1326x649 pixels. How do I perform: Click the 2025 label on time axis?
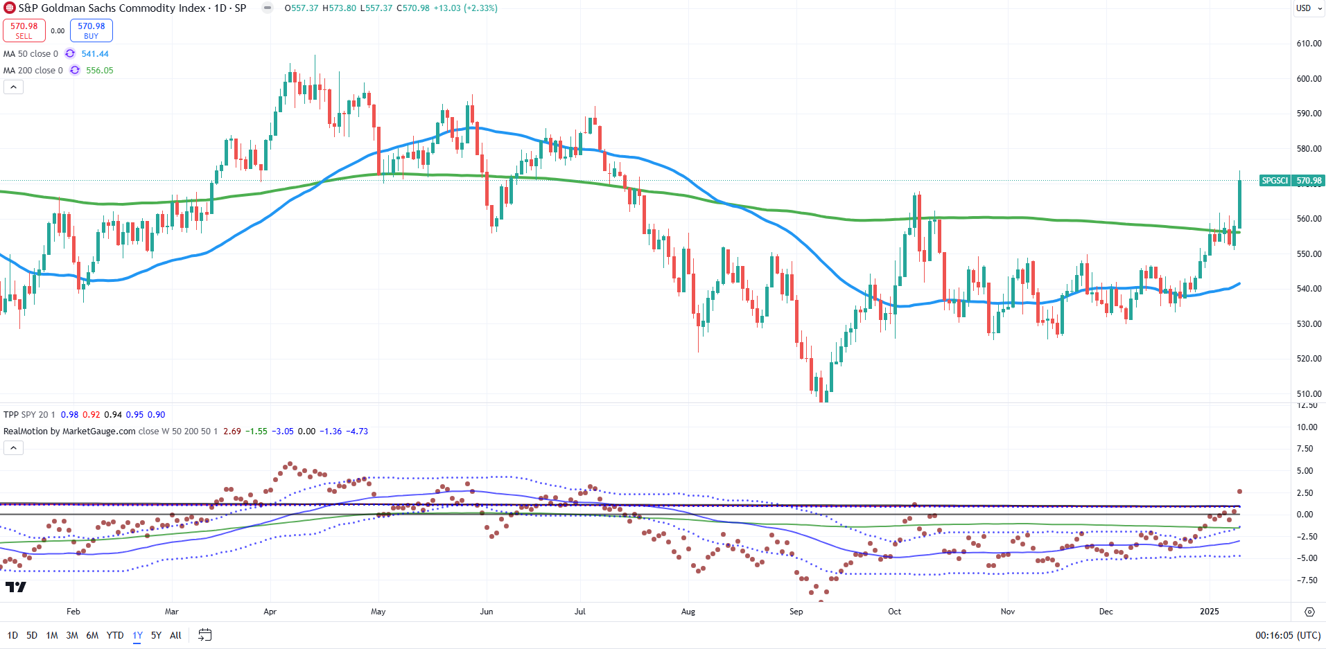click(x=1210, y=612)
